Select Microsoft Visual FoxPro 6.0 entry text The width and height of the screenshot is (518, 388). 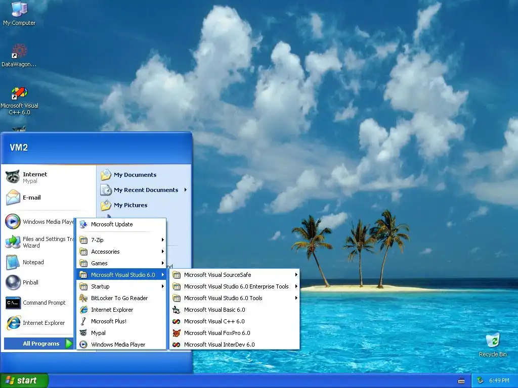(x=217, y=333)
